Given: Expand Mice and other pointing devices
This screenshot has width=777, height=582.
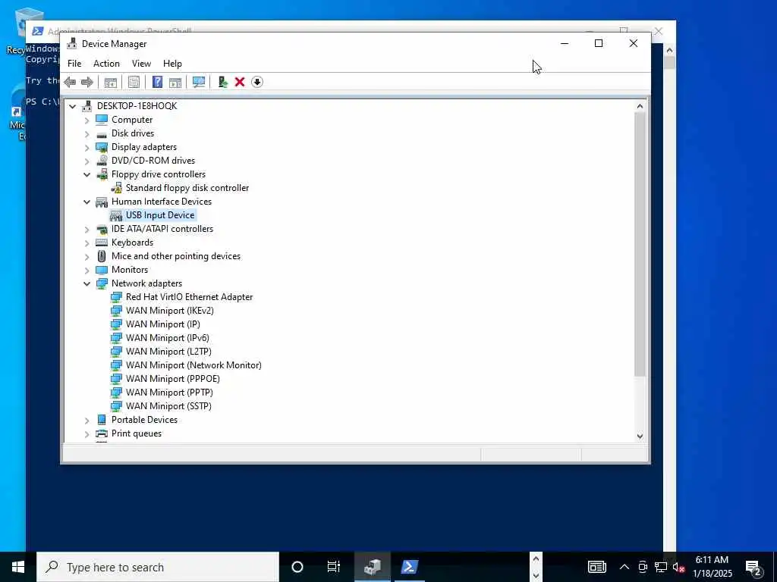Looking at the screenshot, I should coord(87,256).
